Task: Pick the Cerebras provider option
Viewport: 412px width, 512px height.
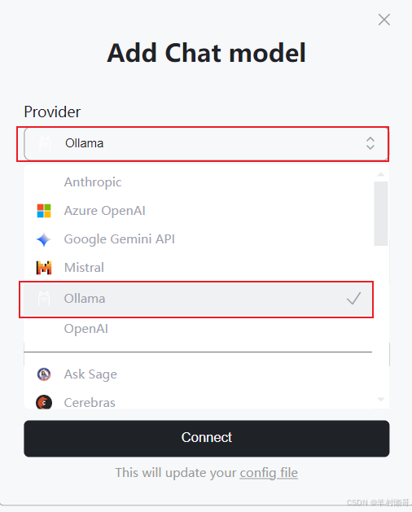Action: coord(199,402)
